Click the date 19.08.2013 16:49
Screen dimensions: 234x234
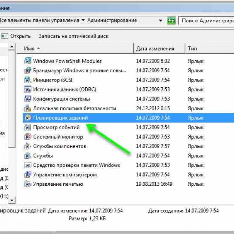click(x=154, y=184)
